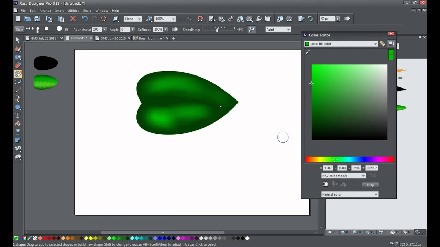The height and width of the screenshot is (247, 440).
Task: Click the arrow after Softness field
Action: click(175, 30)
